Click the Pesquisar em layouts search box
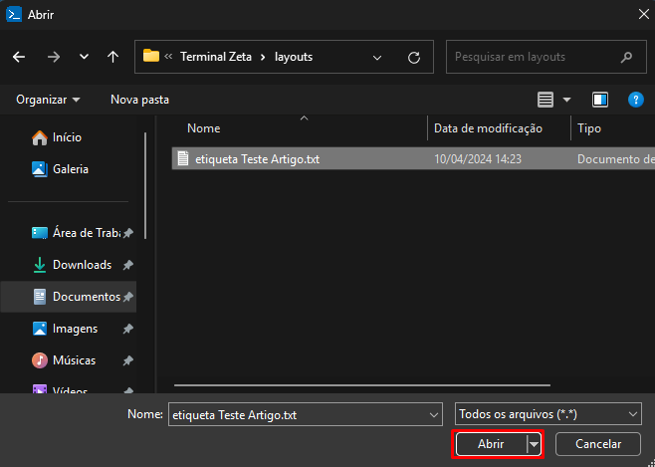This screenshot has width=655, height=467. pos(533,57)
